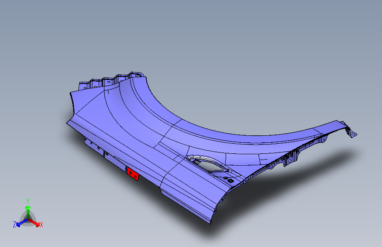This screenshot has width=382, height=247.
Task: Click the red X axis of the orientation triad
Action: tap(34, 222)
